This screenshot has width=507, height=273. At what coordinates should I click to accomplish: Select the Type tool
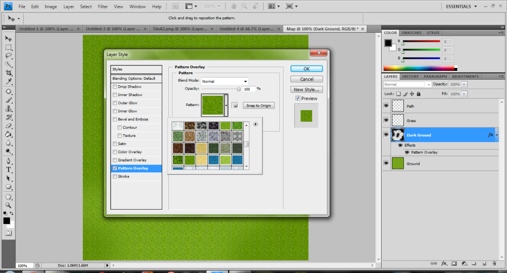coord(9,169)
